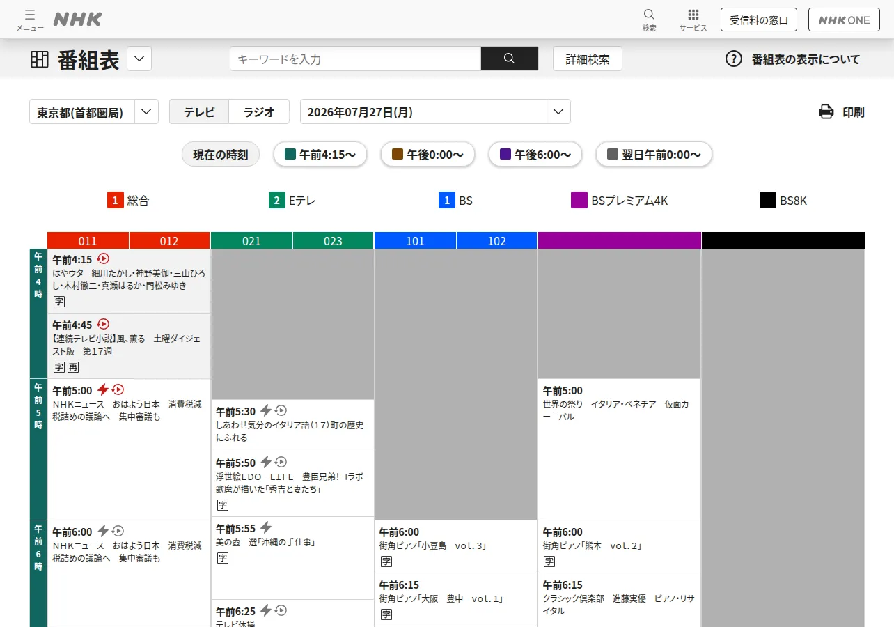Click the play icon at 午前5:30 しあわせ気分
Screen dimensions: 894x627
[x=281, y=410]
